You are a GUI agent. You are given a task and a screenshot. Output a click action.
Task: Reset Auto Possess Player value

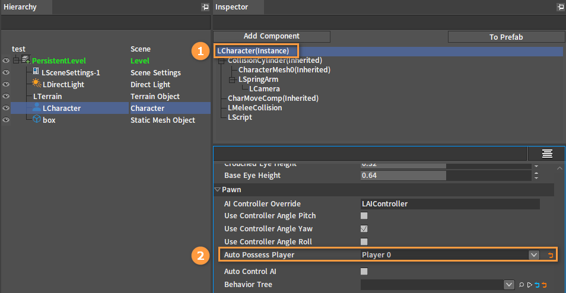(x=551, y=255)
